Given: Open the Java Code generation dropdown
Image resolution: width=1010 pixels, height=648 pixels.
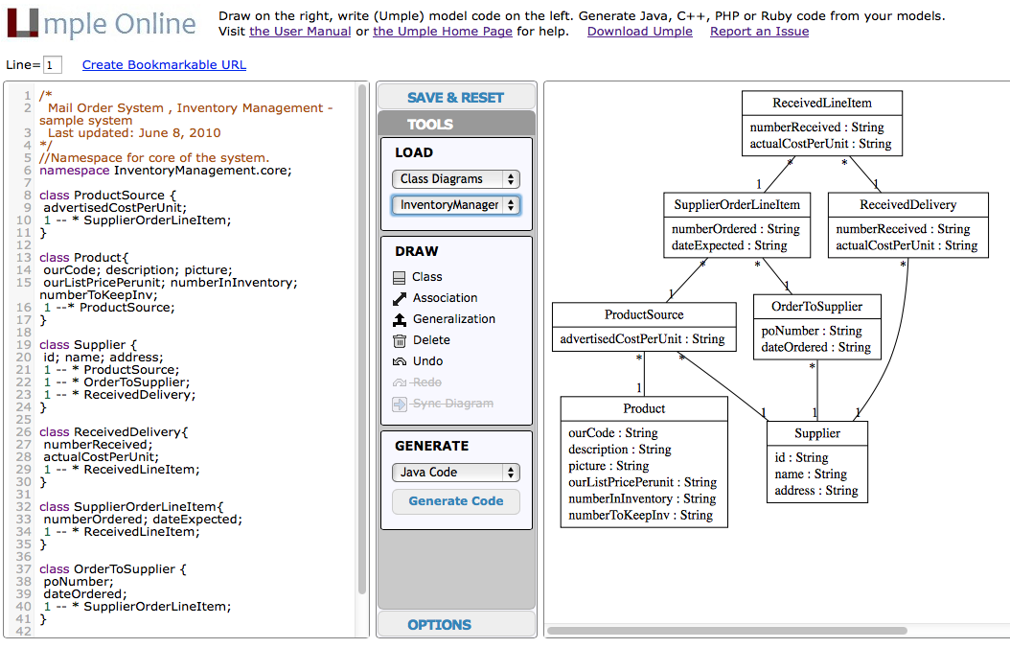Looking at the screenshot, I should click(455, 472).
